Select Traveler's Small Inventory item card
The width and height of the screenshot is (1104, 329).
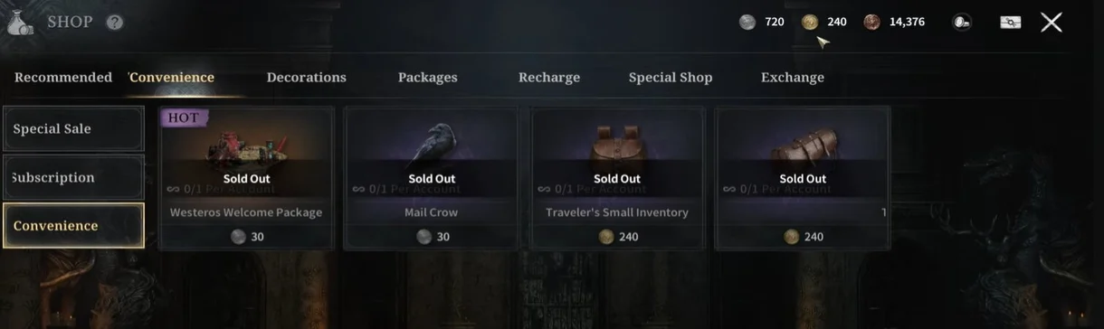click(617, 178)
